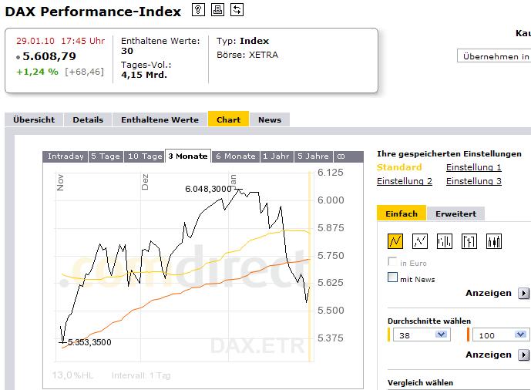Click the chart high label 6.048,3000
This screenshot has width=531, height=390.
tap(208, 189)
